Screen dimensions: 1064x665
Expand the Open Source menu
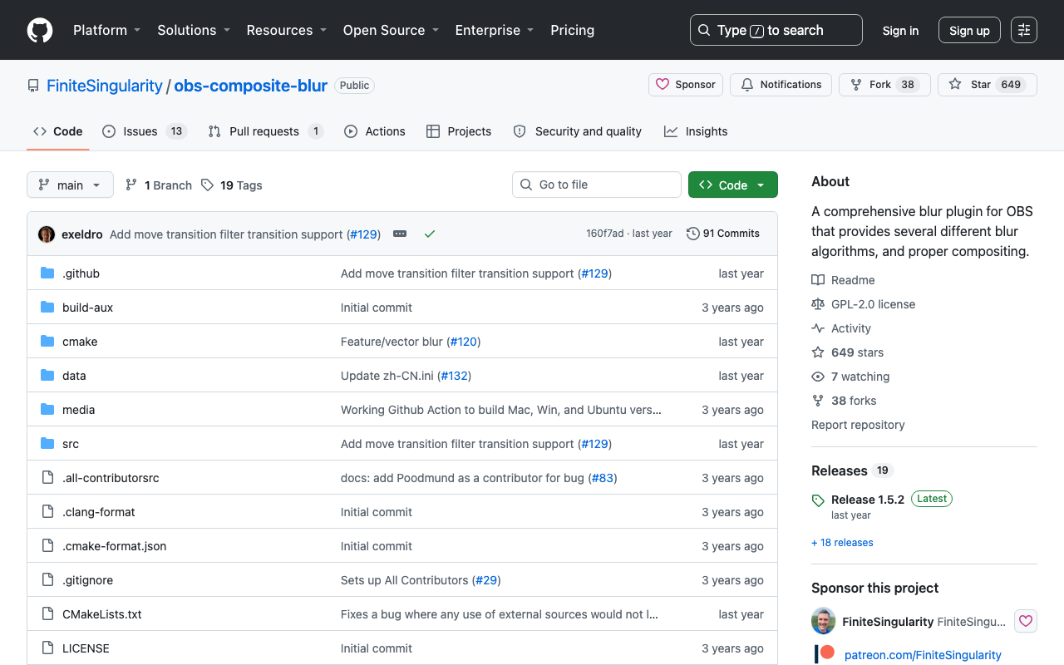click(391, 30)
